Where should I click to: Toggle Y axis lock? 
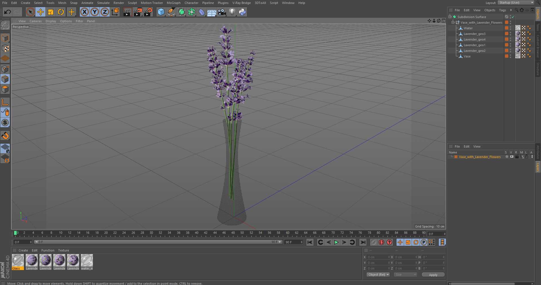point(95,12)
